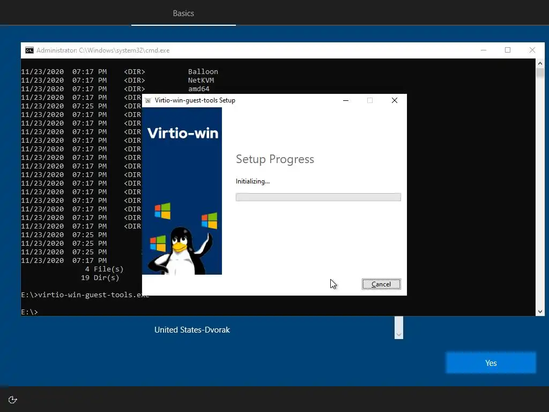Click the Virtio-win penguin banner image
Screen dimensions: 549x412
pos(182,191)
